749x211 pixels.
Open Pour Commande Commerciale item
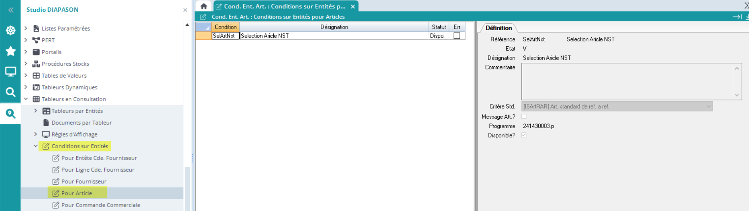point(100,205)
